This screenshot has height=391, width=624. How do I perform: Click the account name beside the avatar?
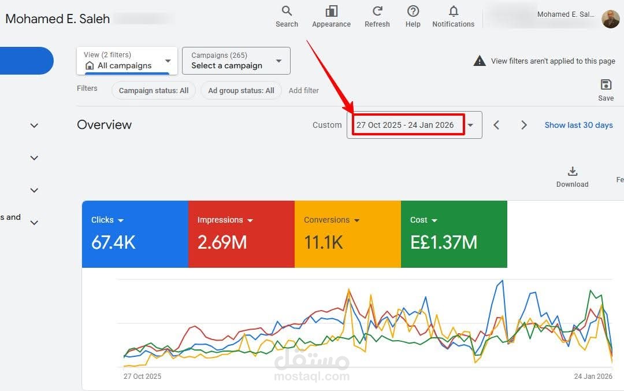(566, 14)
